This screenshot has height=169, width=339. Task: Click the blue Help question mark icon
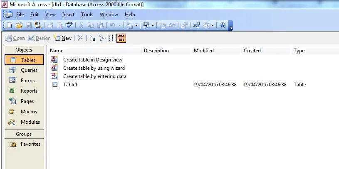pos(223,25)
